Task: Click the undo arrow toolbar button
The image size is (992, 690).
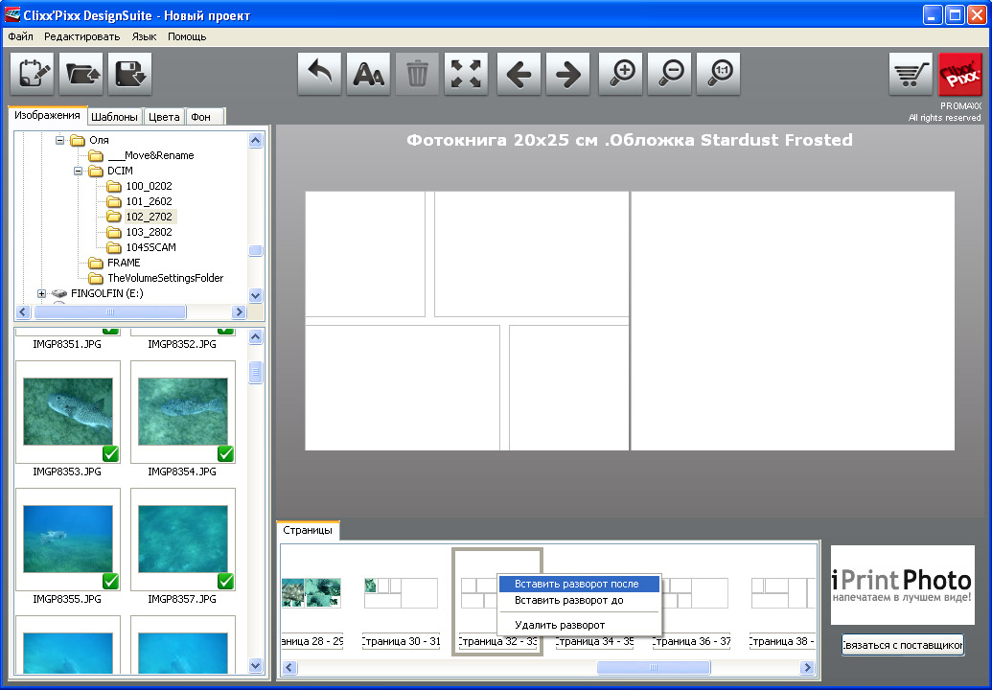Action: click(319, 74)
